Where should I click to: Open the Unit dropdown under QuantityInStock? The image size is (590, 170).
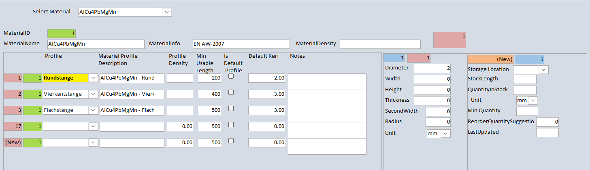pos(533,100)
